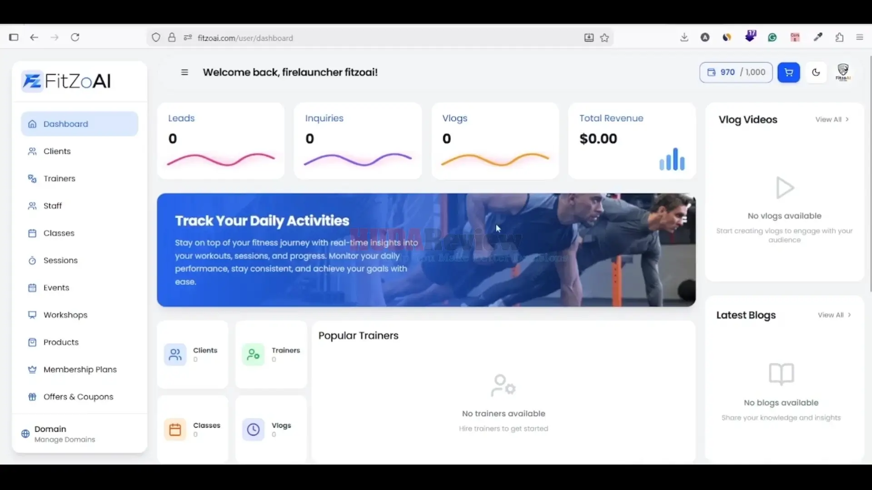The width and height of the screenshot is (872, 490).
Task: Click the eyedropper extension icon
Action: [x=818, y=38]
